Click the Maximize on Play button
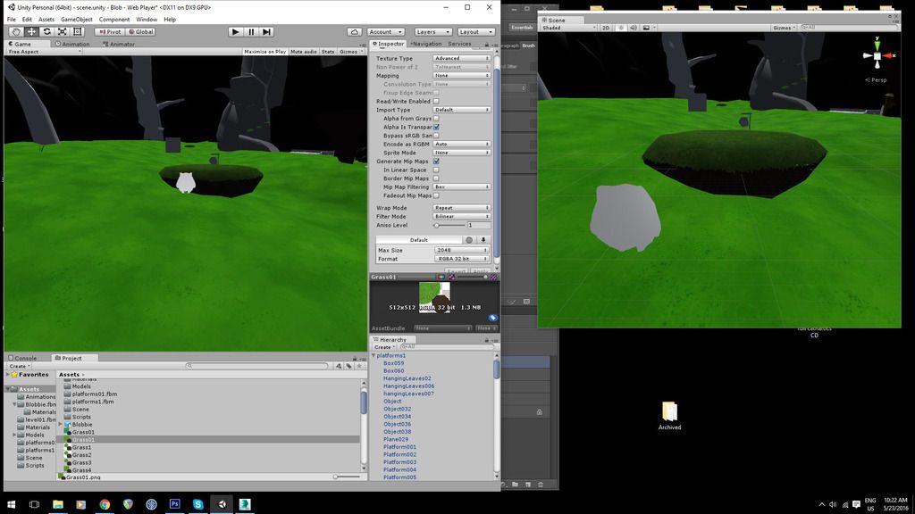915x514 pixels. pyautogui.click(x=264, y=52)
